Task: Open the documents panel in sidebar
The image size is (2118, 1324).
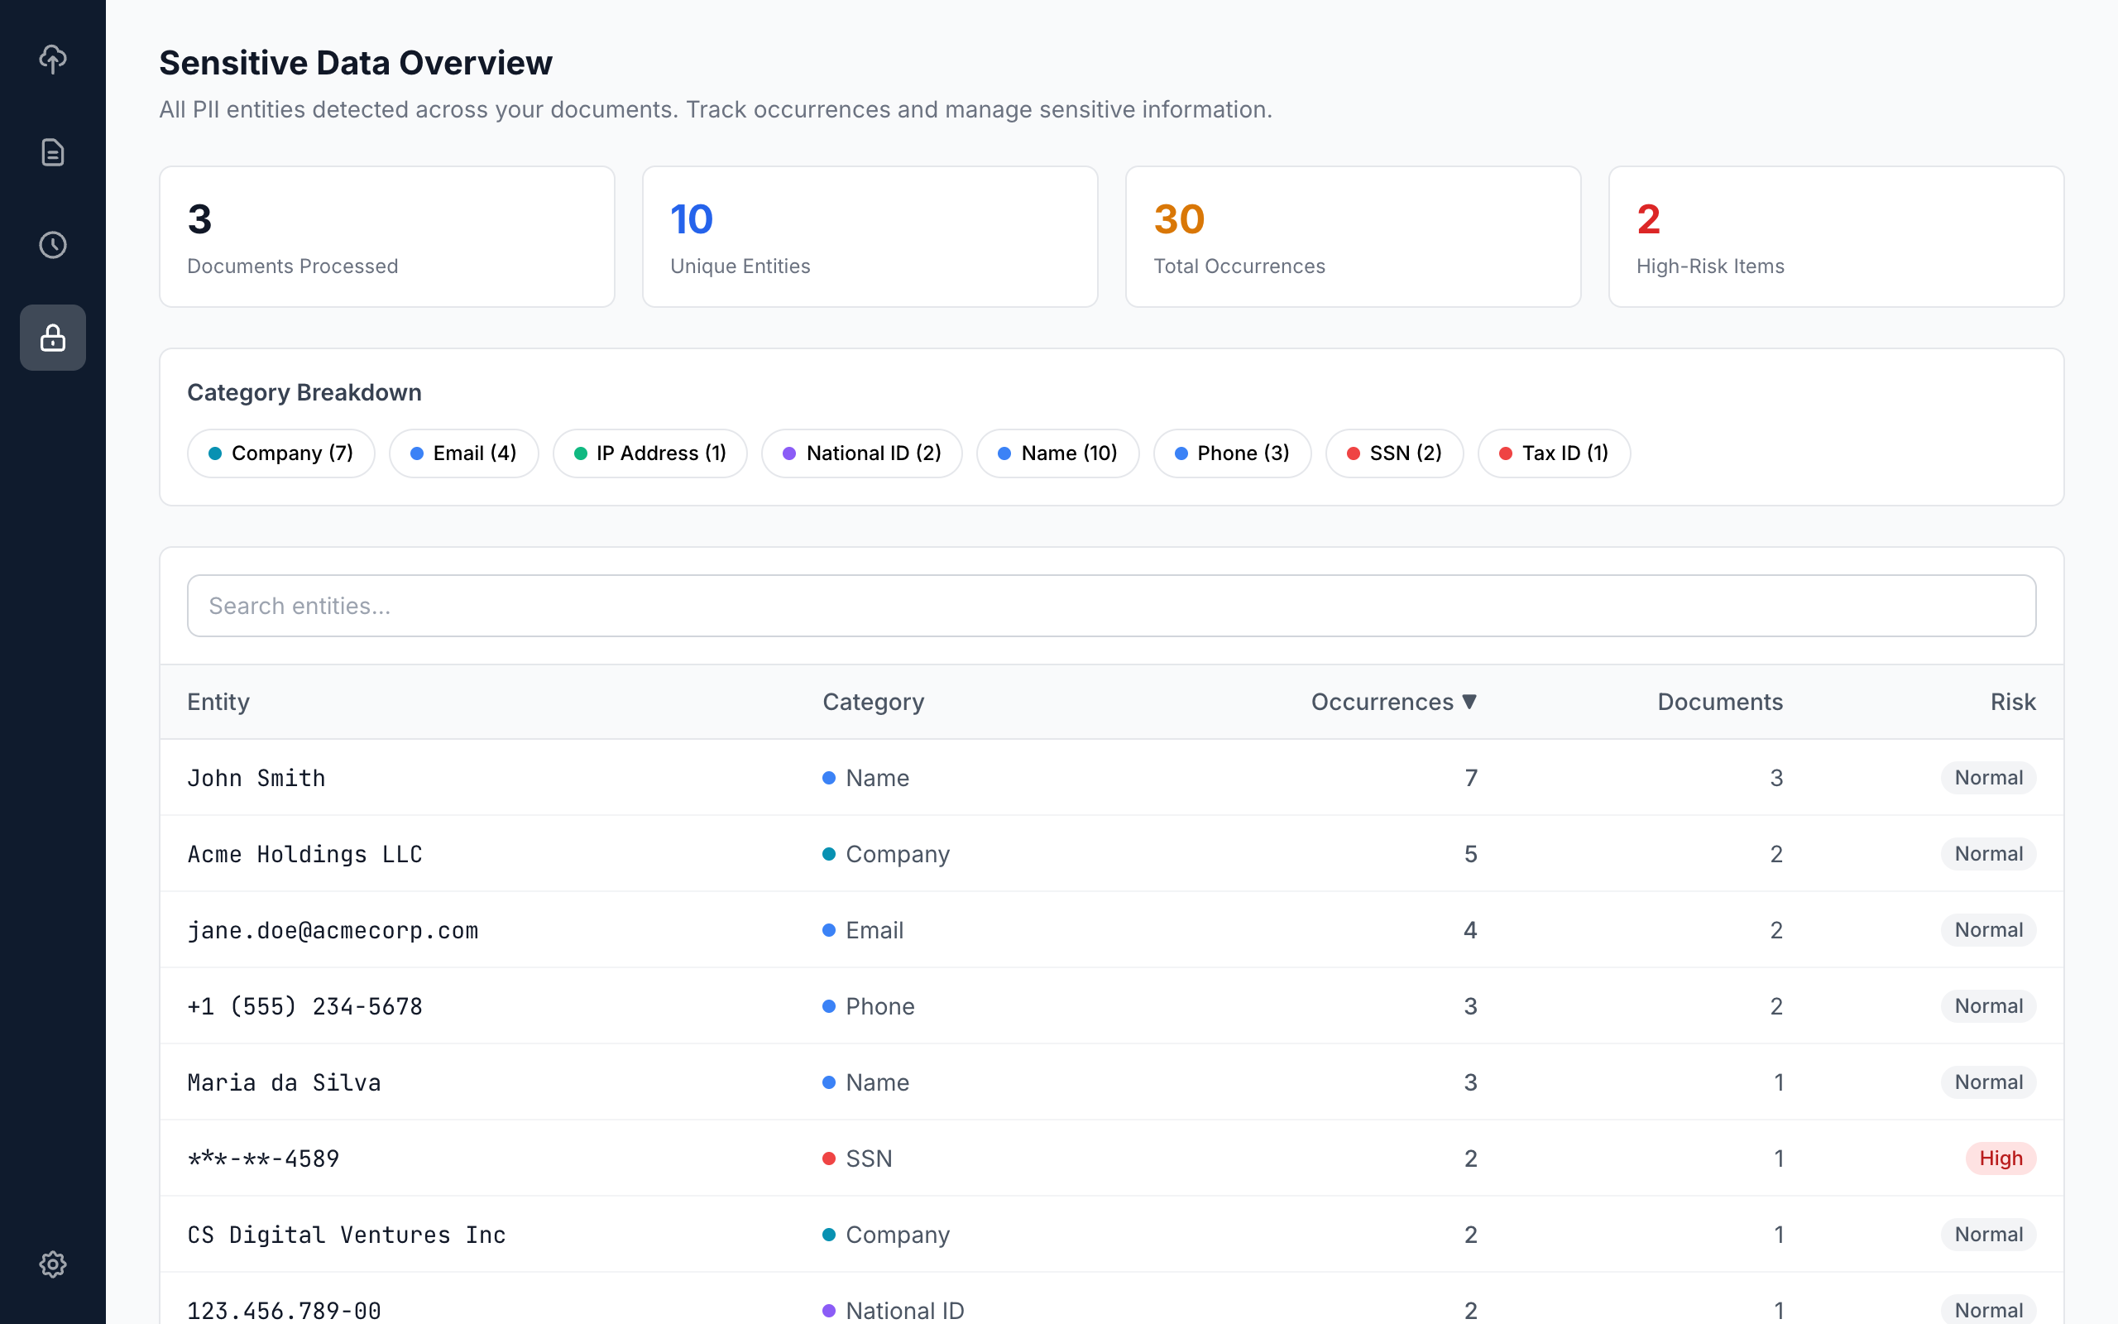Action: coord(52,152)
